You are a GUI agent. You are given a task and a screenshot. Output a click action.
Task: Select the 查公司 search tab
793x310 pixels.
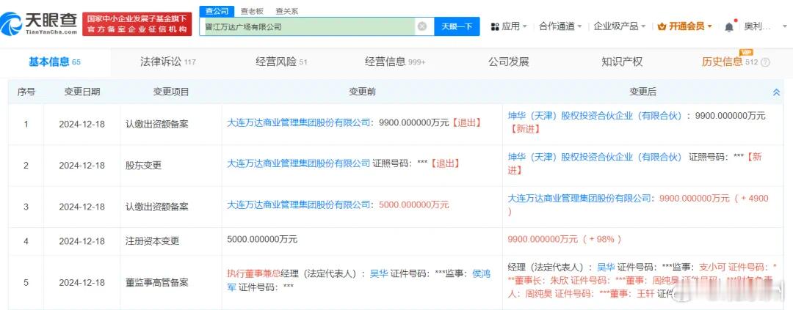217,10
